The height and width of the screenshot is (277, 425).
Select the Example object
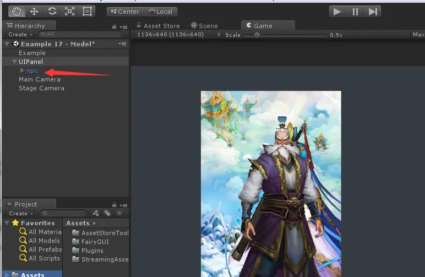coord(32,53)
